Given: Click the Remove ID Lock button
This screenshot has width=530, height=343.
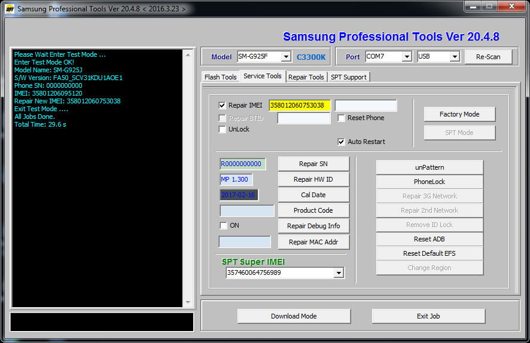Looking at the screenshot, I should (430, 225).
